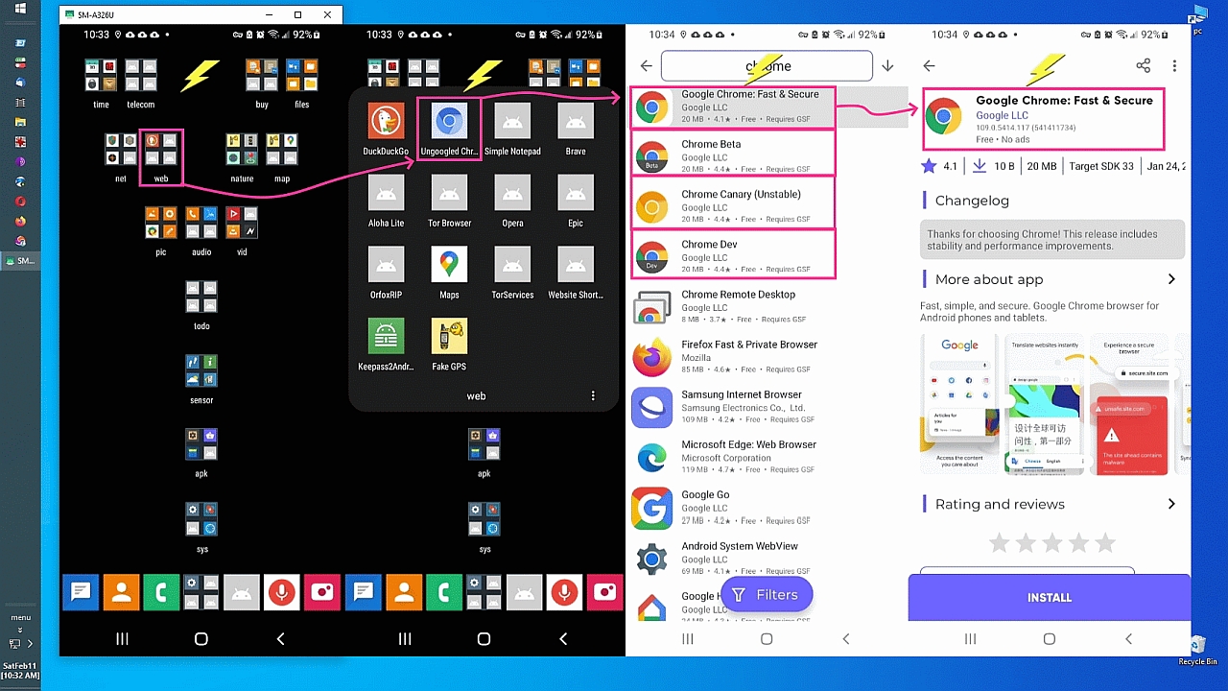Open the Simple Notepad app

(512, 130)
